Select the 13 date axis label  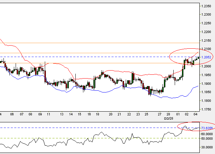pos(62,114)
